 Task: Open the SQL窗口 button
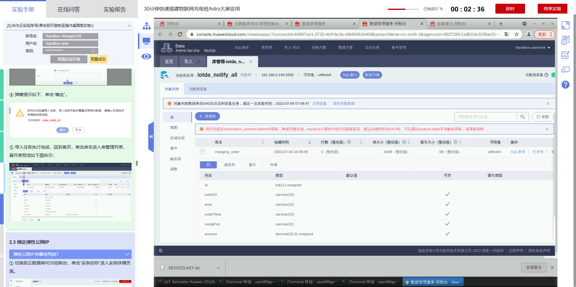tap(350, 75)
